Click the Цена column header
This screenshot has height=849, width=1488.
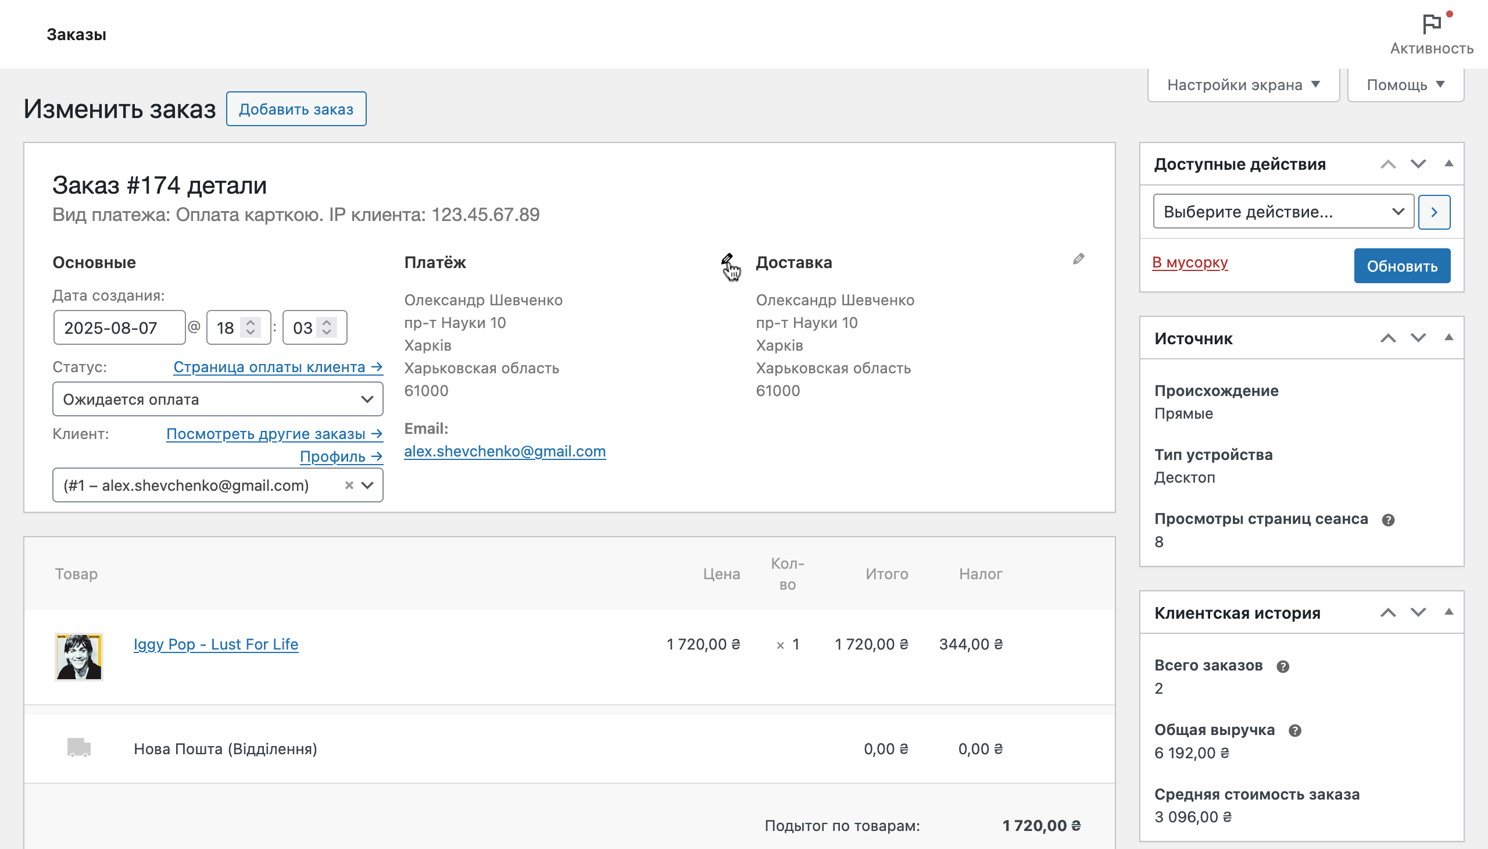pos(721,574)
